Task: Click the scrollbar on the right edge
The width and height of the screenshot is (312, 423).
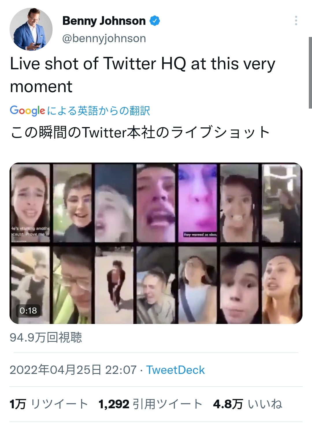Action: tap(310, 72)
